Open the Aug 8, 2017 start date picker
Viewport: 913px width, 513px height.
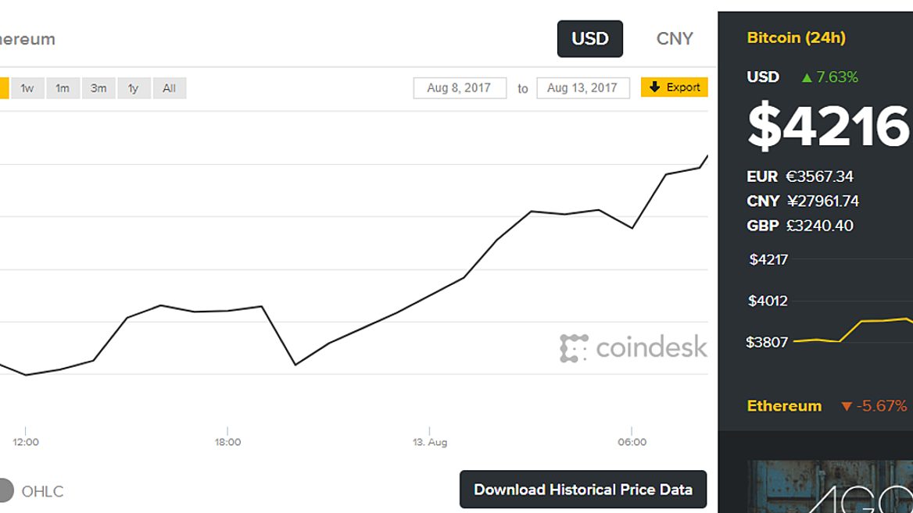point(459,88)
